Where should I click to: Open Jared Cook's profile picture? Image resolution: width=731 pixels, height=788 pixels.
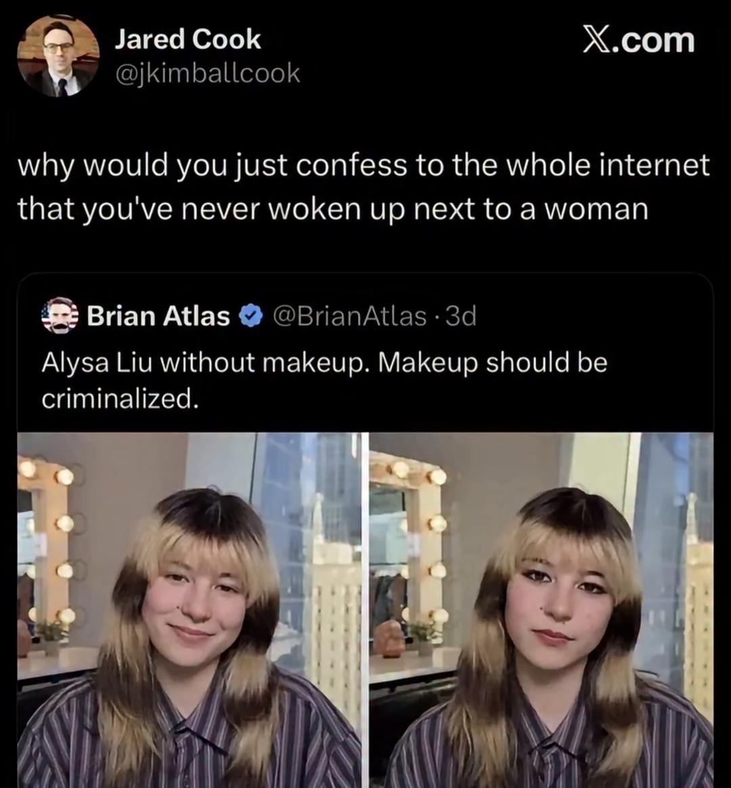[x=58, y=56]
